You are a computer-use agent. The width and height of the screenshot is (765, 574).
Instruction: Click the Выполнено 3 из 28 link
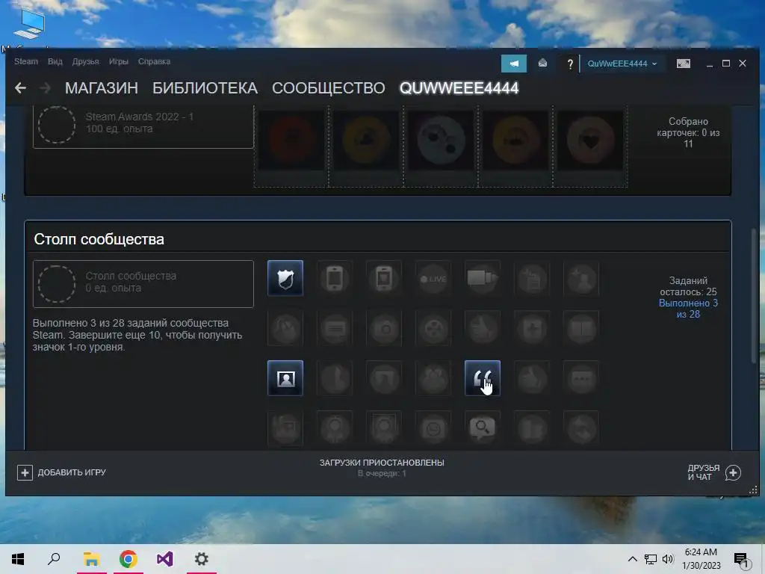(x=688, y=309)
